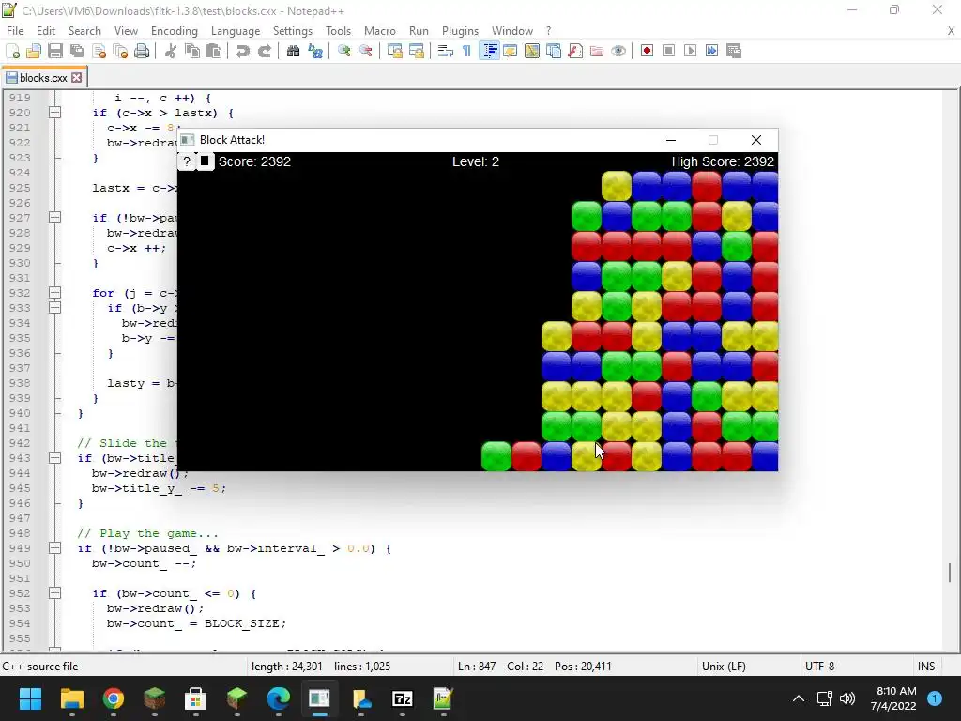This screenshot has height=721, width=961.
Task: Print the file using the printer icon
Action: coord(142,51)
